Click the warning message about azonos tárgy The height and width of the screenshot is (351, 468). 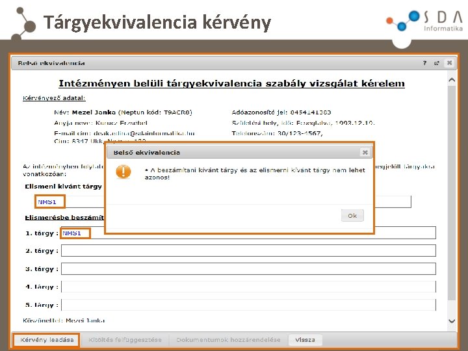pos(255,174)
